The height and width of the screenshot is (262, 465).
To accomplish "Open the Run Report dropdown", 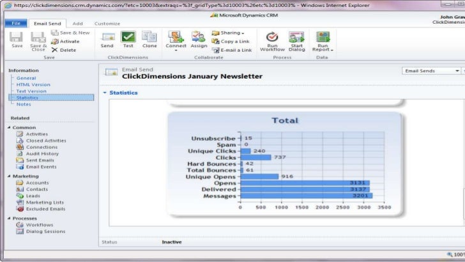I will [x=323, y=42].
